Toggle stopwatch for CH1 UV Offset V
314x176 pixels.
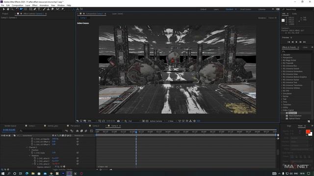click(32, 144)
